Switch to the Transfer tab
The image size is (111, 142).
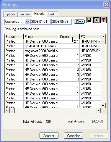coord(25,14)
